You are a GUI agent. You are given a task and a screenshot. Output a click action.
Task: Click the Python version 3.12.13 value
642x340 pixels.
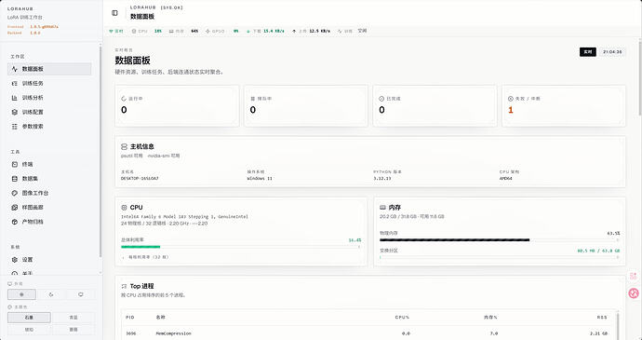click(382, 179)
